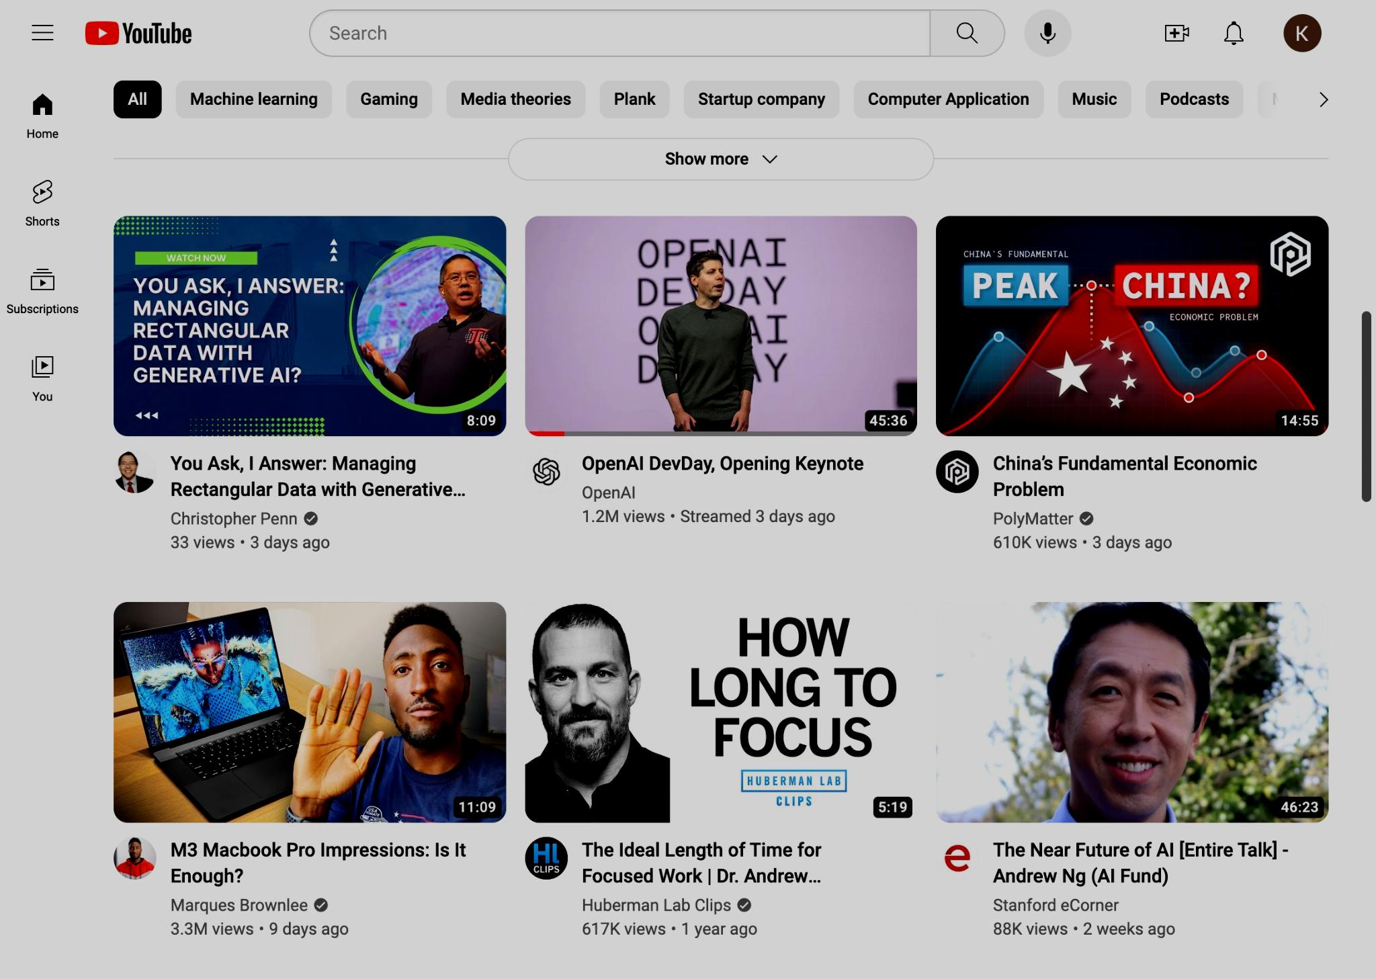Click the 14:55 duration badge
Viewport: 1376px width, 979px height.
pos(1299,421)
